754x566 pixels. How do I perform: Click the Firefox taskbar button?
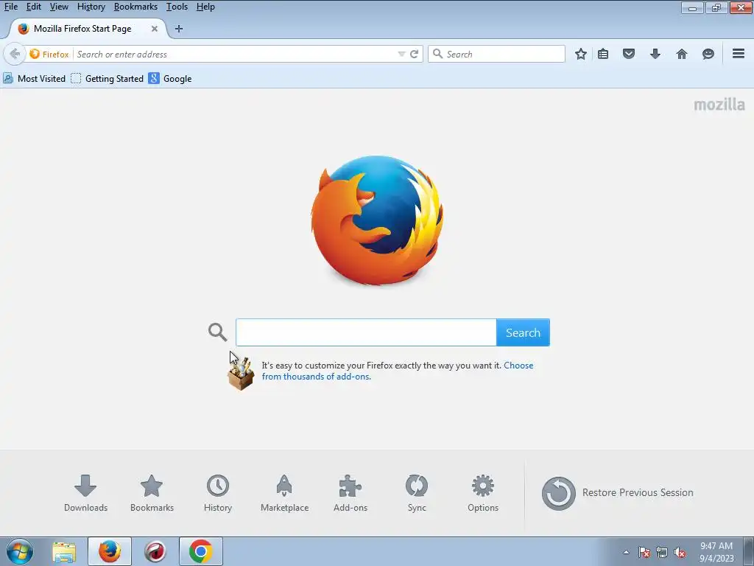click(x=110, y=551)
